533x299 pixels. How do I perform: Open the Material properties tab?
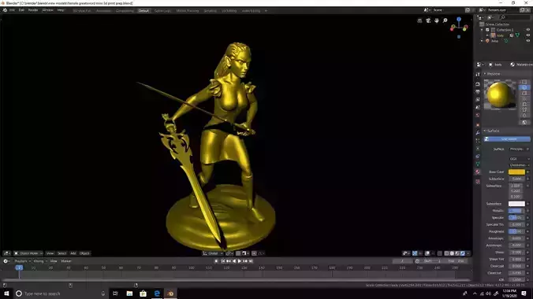coord(478,172)
